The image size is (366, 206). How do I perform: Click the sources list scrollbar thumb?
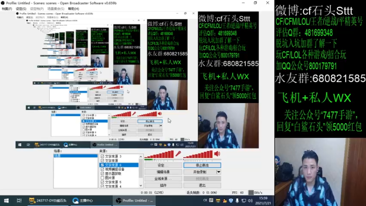[x=140, y=168]
